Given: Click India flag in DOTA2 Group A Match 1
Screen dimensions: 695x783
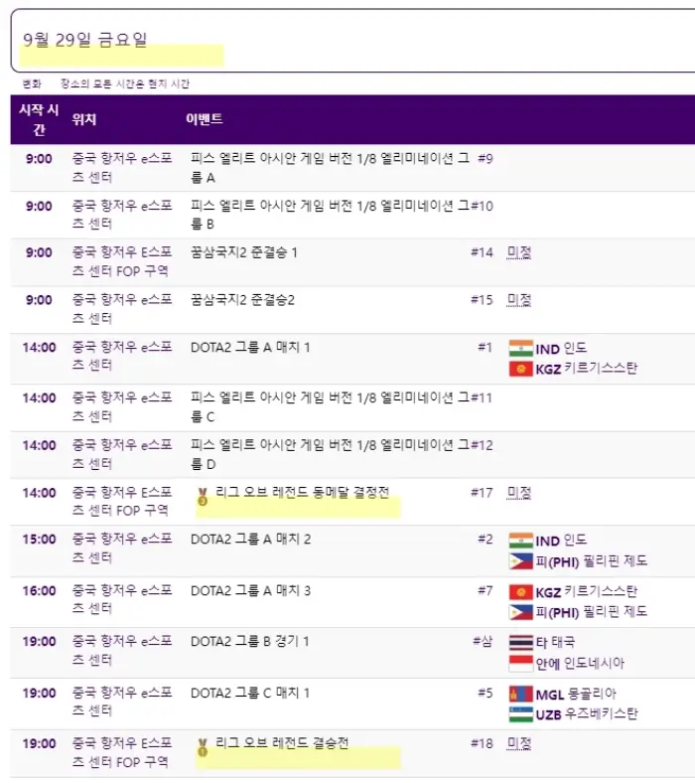Looking at the screenshot, I should tap(520, 348).
